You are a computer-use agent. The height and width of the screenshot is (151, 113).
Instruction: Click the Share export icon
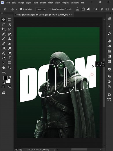click(x=83, y=9)
